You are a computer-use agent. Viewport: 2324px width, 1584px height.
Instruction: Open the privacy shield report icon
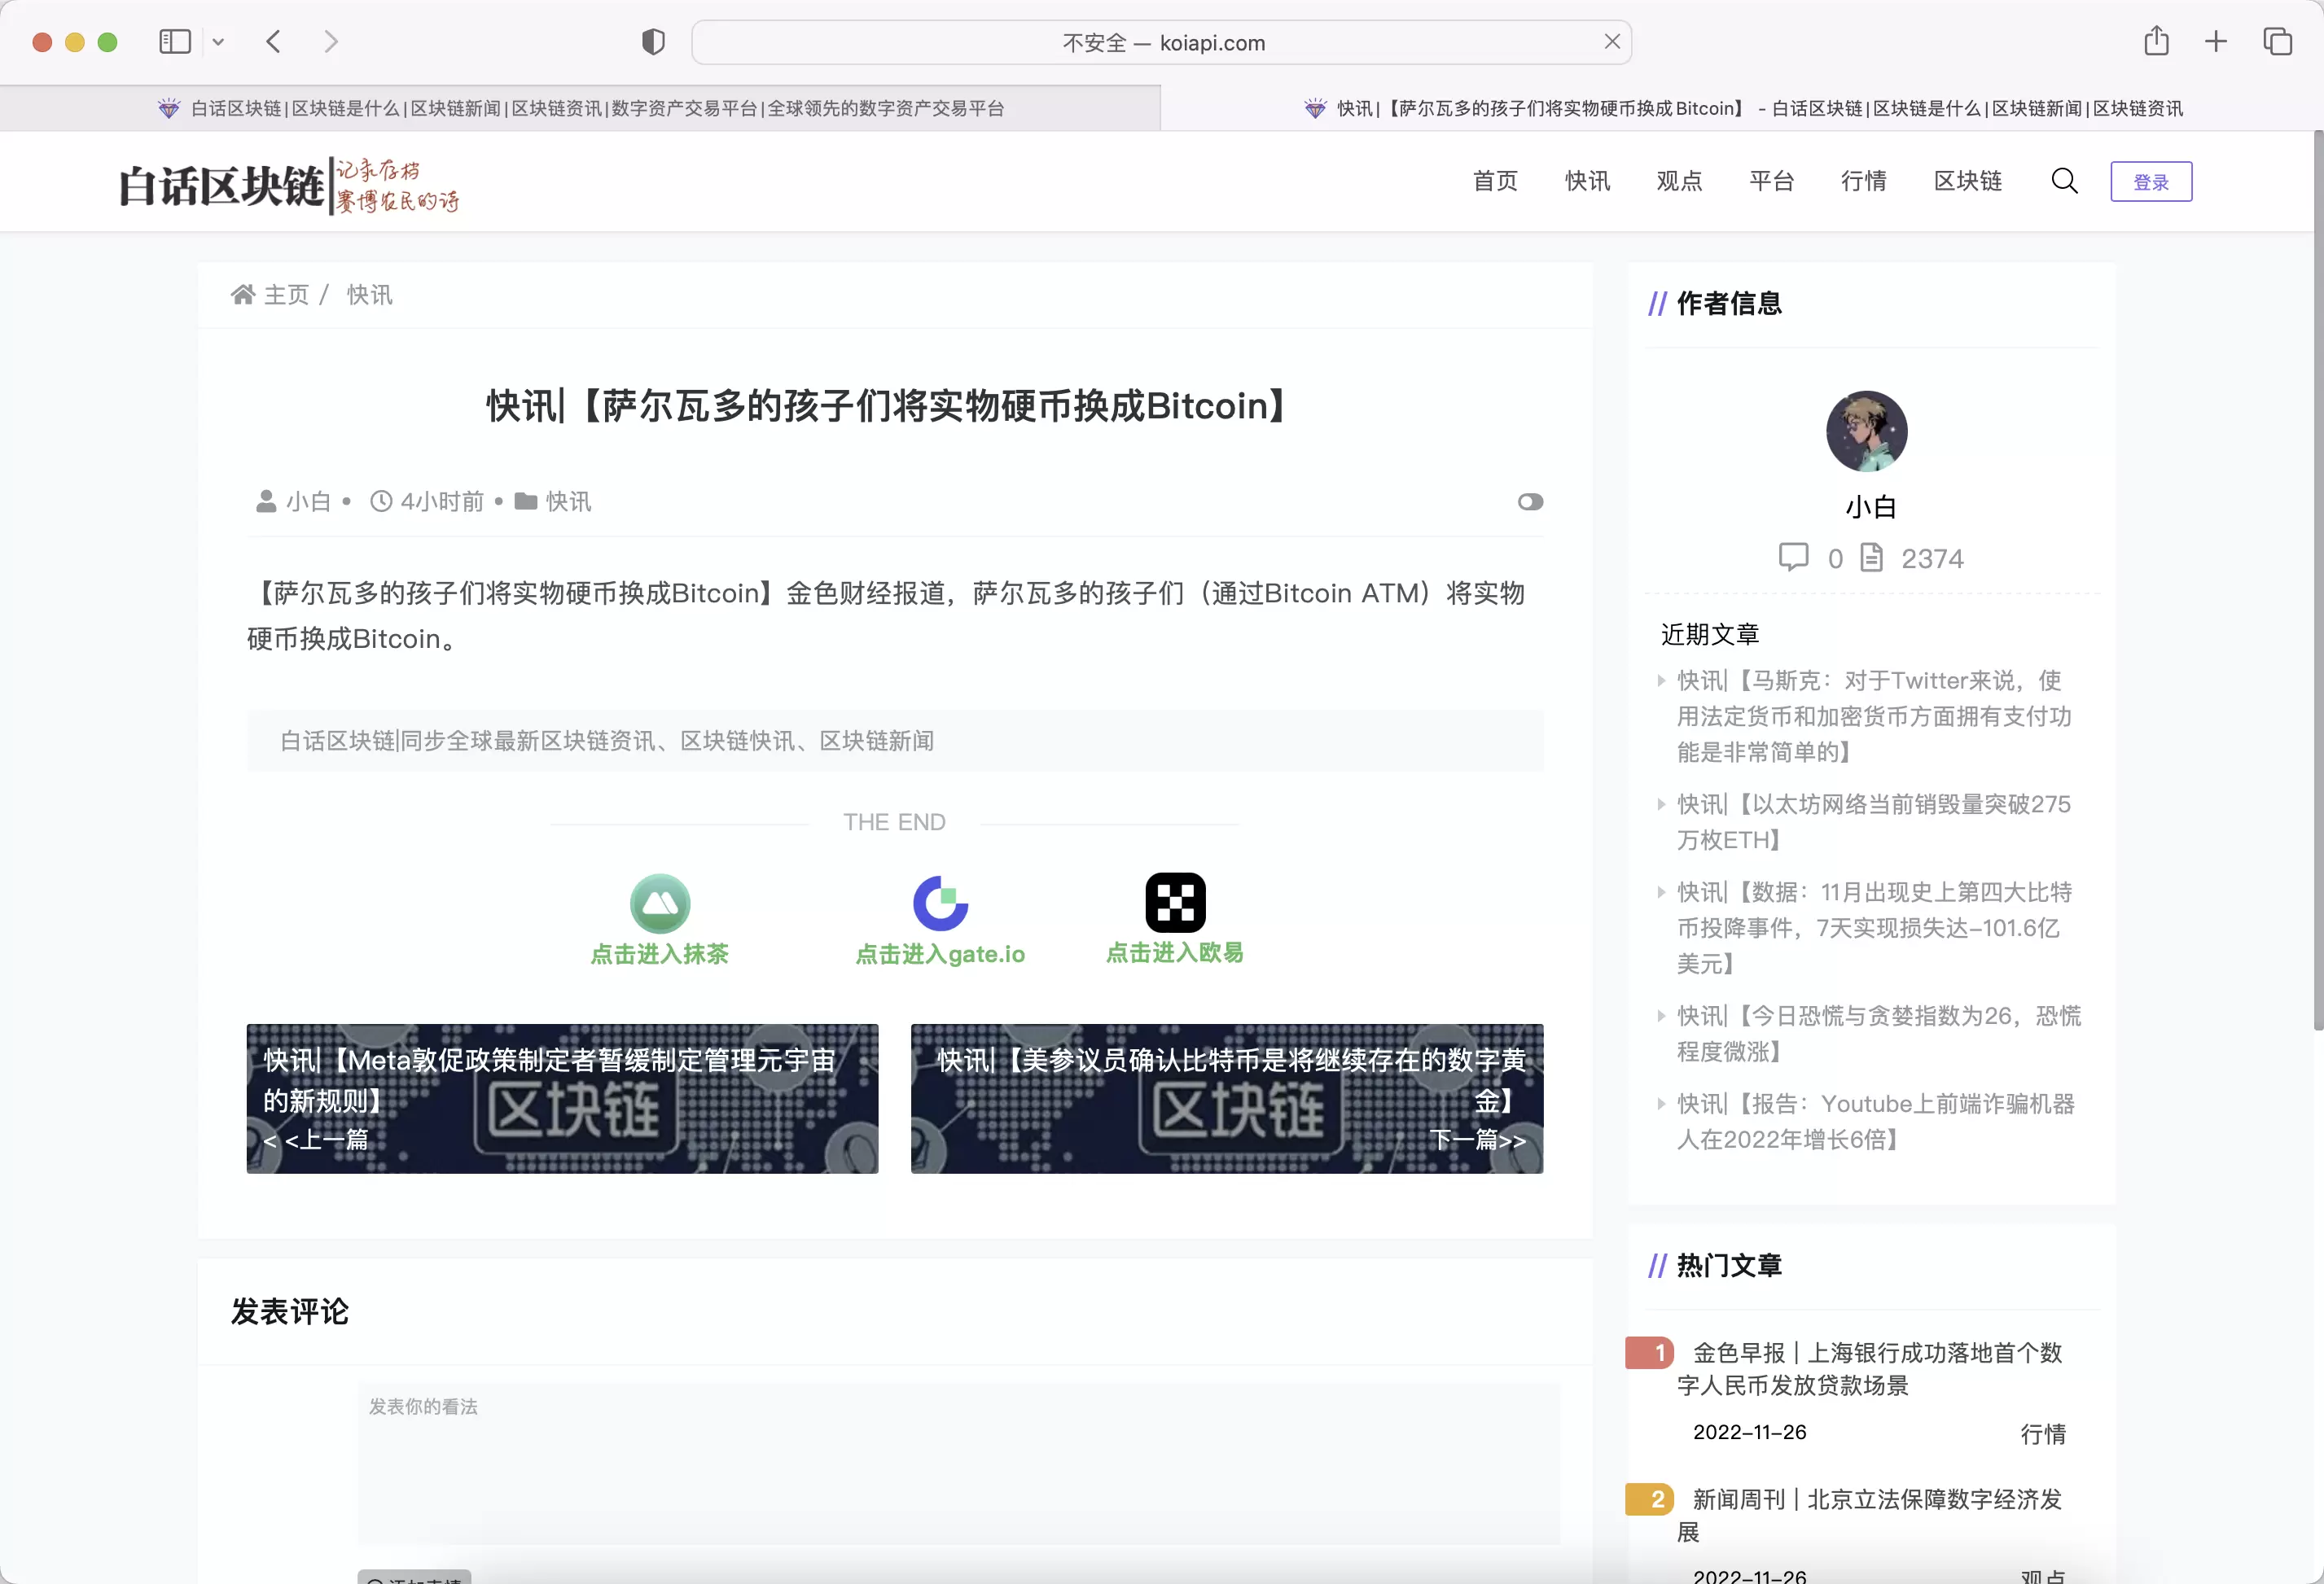(653, 42)
